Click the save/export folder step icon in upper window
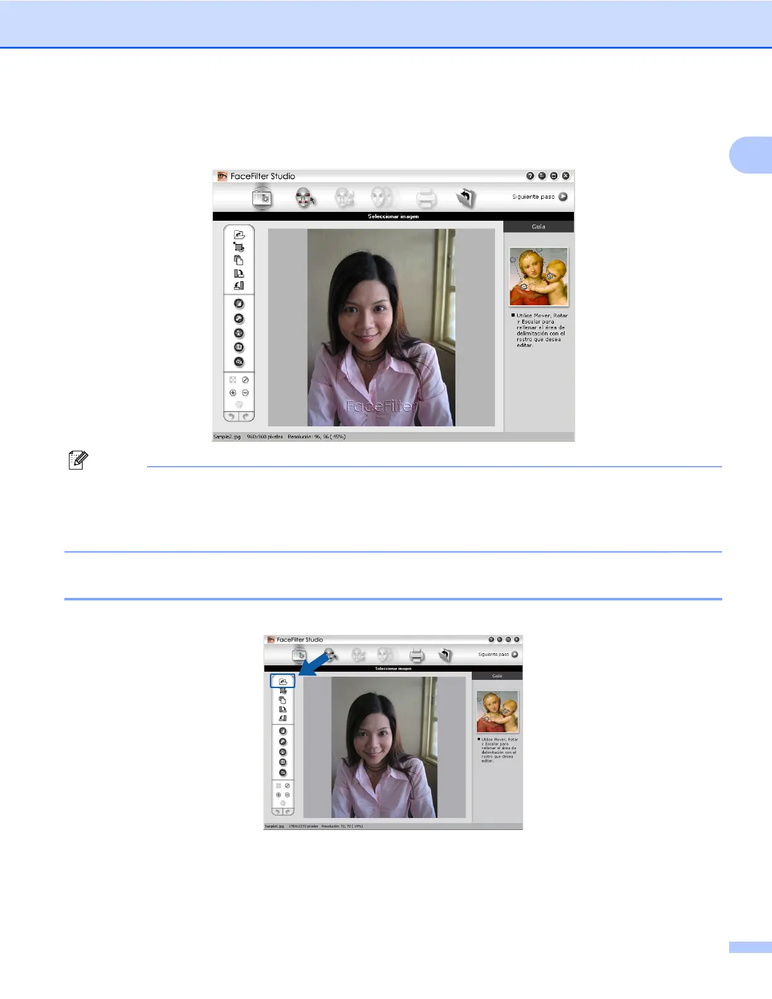772x999 pixels. (465, 198)
